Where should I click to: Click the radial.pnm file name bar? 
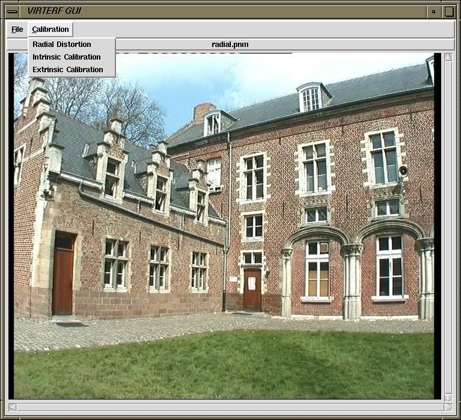[x=230, y=45]
